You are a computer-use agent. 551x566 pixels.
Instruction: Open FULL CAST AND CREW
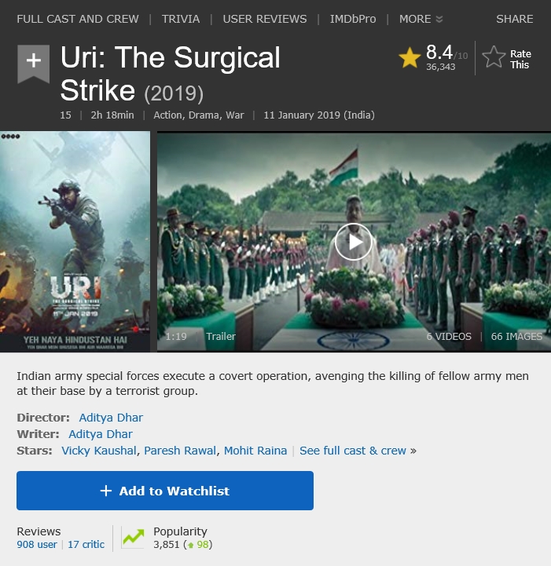[78, 19]
